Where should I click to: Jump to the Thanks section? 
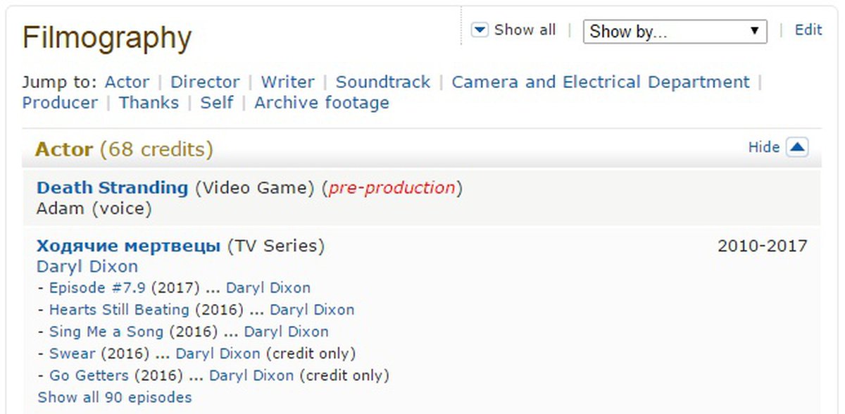(149, 103)
